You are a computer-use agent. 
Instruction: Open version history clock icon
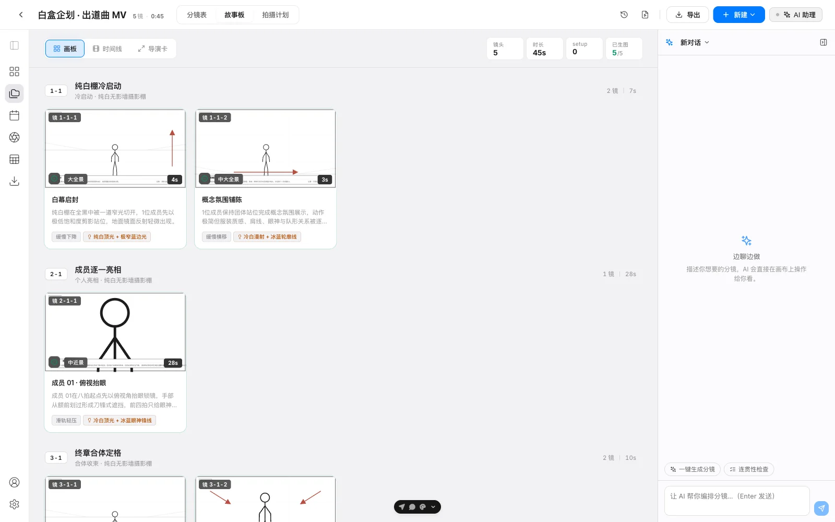point(624,15)
